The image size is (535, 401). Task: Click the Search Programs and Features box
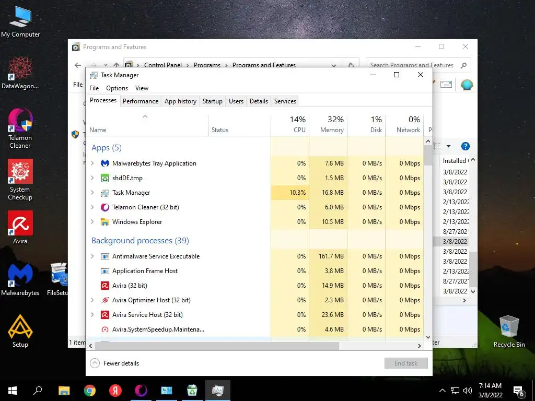point(418,65)
